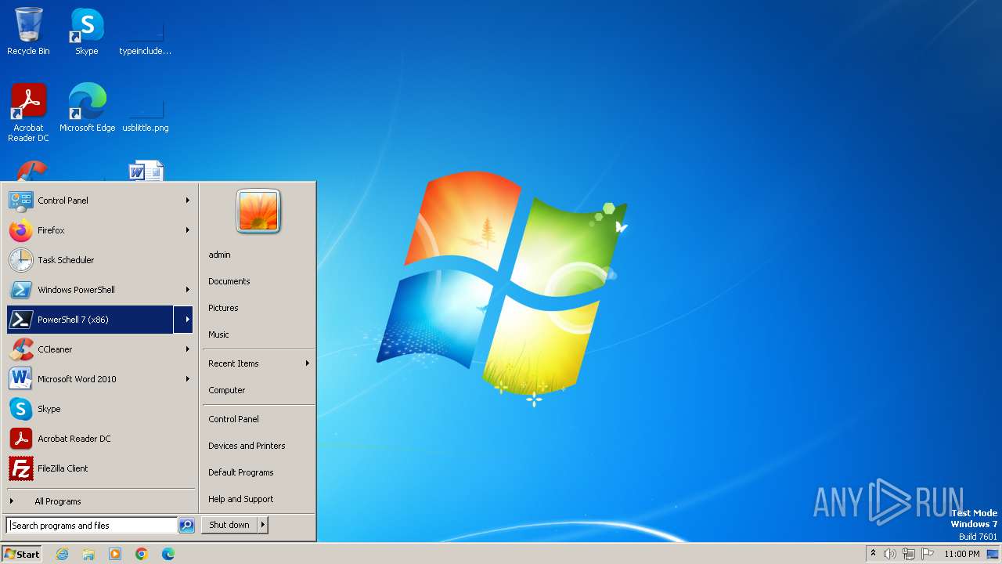The width and height of the screenshot is (1002, 564).
Task: Click Shut down button
Action: pyautogui.click(x=229, y=525)
